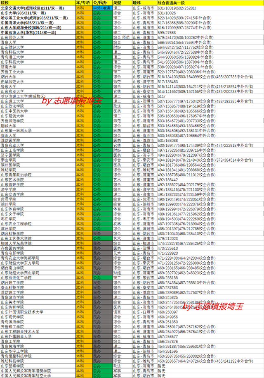264x378 pixels.
Task: Select the 地域 header cell
Action: pyautogui.click(x=145, y=3)
